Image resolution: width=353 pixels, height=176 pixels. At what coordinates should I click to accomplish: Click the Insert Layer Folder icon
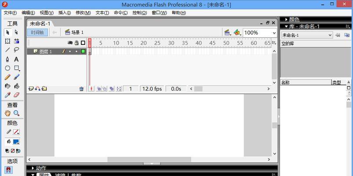(44, 89)
